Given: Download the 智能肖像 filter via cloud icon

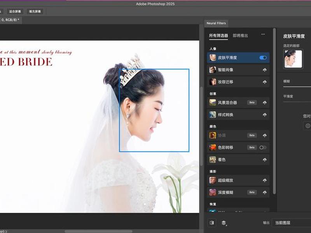Looking at the screenshot, I should (x=265, y=70).
